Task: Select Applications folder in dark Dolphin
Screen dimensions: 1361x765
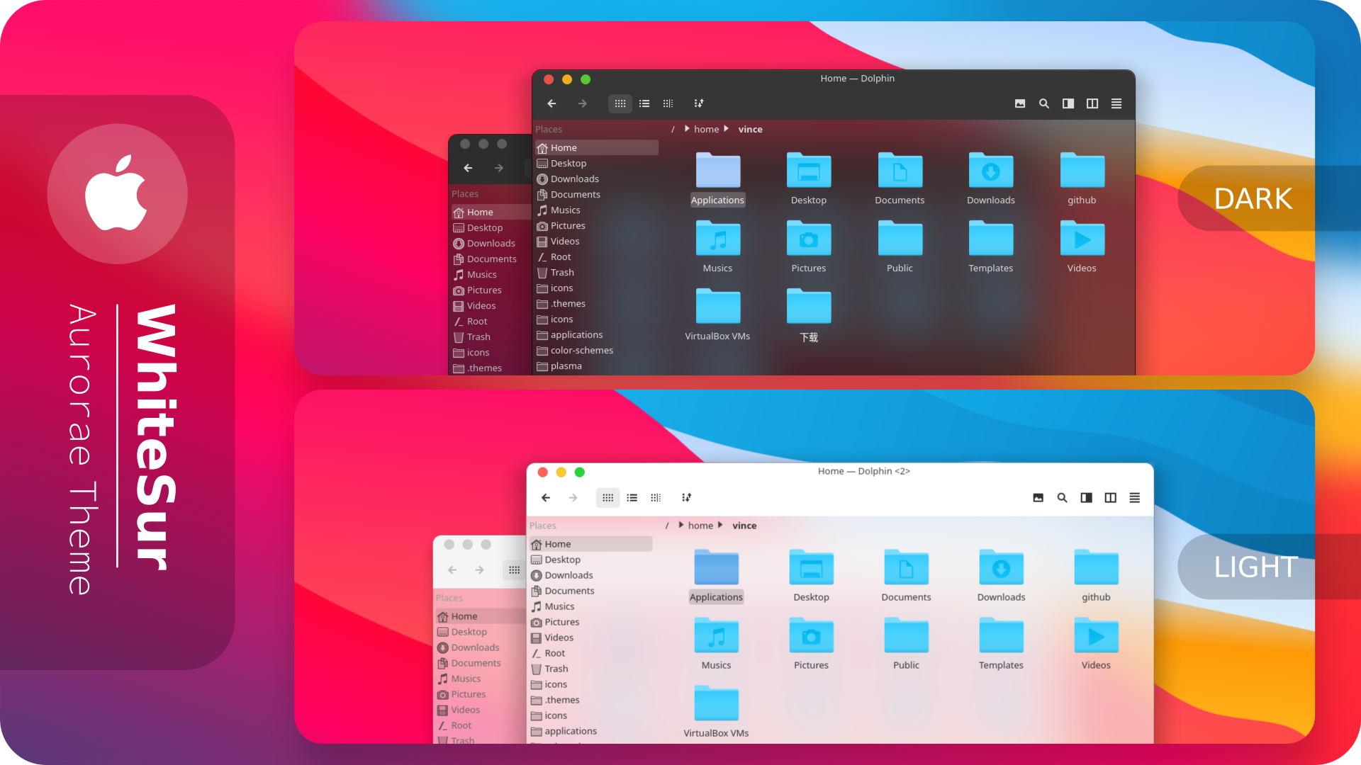Action: [x=717, y=179]
